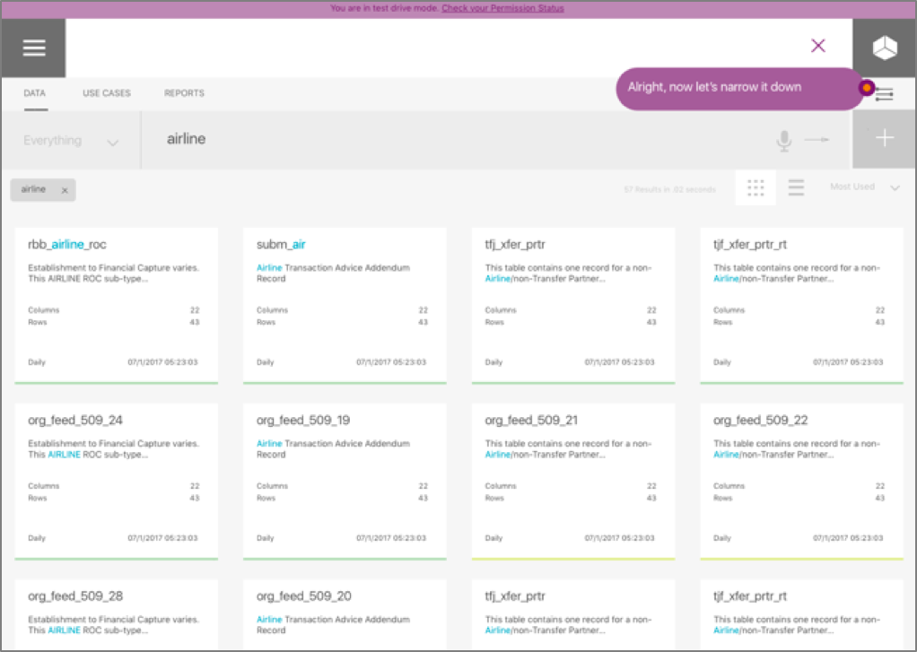The height and width of the screenshot is (652, 917).
Task: Open the USE CASES tab
Action: coord(107,93)
